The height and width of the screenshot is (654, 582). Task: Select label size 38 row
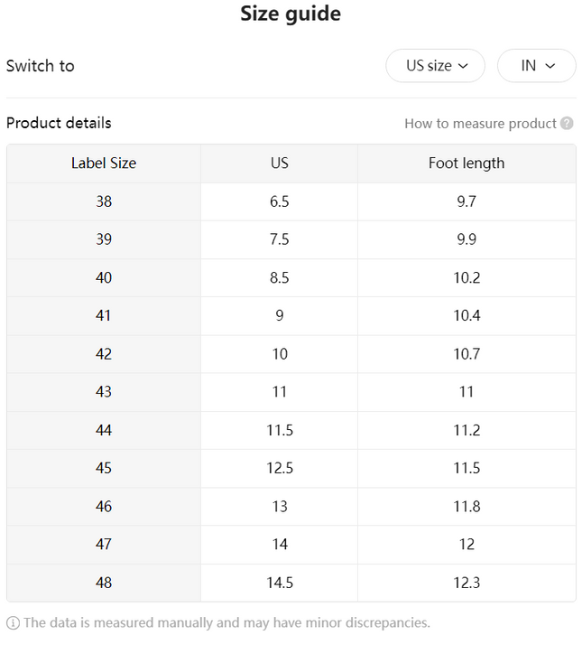(291, 201)
